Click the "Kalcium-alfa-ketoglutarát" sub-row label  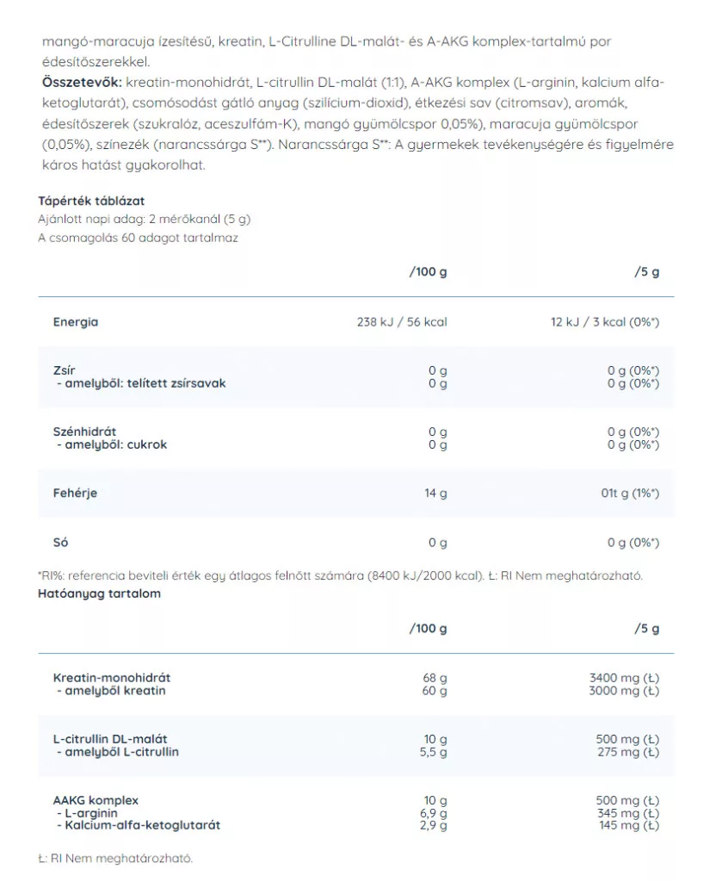tap(140, 825)
